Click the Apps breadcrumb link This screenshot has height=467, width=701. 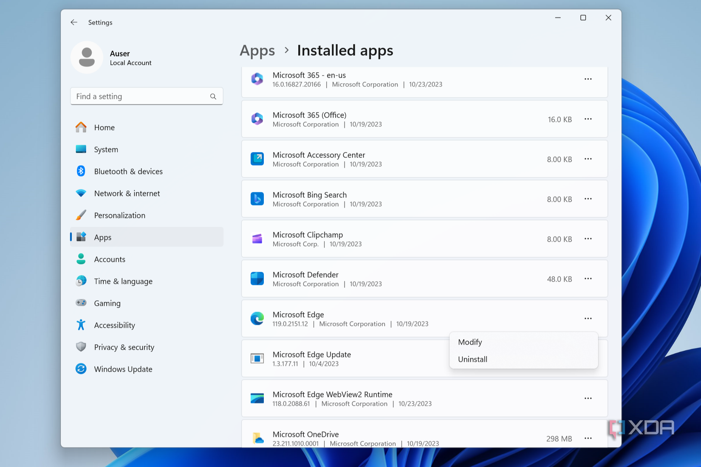(257, 51)
